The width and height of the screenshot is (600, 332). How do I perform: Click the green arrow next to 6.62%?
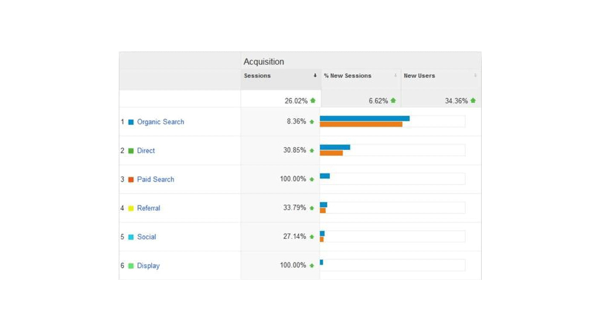[393, 101]
